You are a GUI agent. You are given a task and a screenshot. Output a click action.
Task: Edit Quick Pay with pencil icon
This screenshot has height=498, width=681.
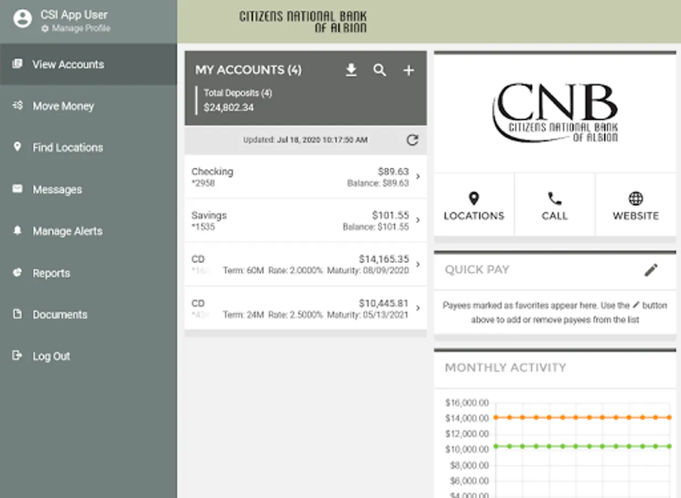pos(651,270)
